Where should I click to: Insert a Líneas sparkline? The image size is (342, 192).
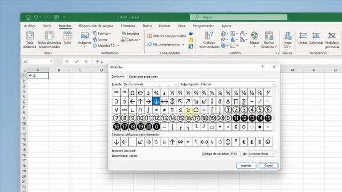[x=303, y=38]
